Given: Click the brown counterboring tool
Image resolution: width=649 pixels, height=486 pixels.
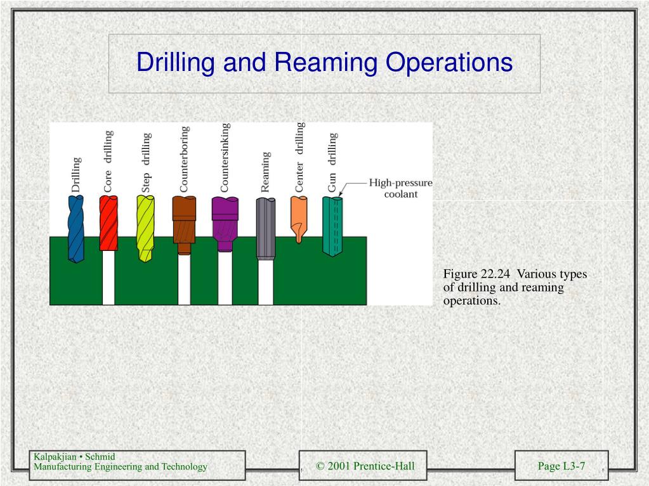Looking at the screenshot, I should (184, 225).
